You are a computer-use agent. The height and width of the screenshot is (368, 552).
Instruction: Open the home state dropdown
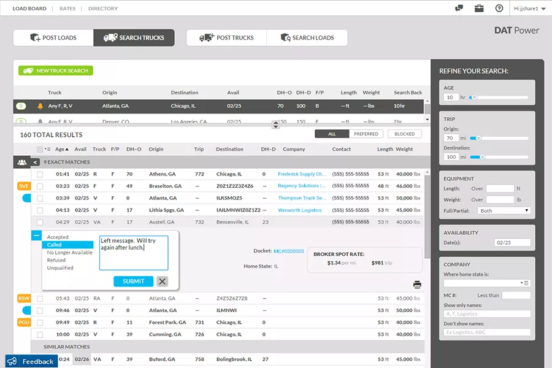coord(487,283)
